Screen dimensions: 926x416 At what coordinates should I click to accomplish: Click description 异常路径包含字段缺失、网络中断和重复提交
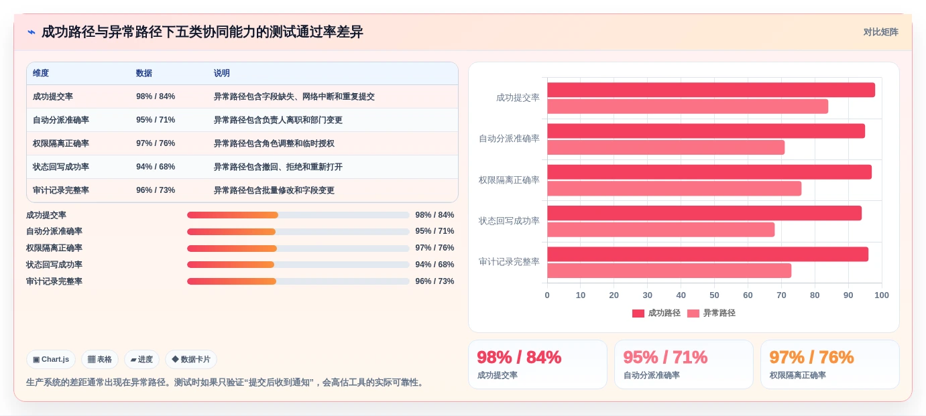tap(294, 96)
